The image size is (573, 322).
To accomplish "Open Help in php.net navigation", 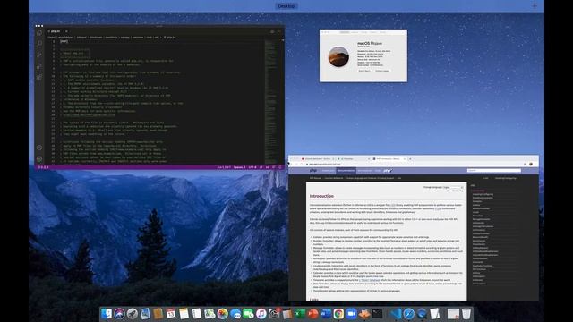I will pyautogui.click(x=377, y=171).
